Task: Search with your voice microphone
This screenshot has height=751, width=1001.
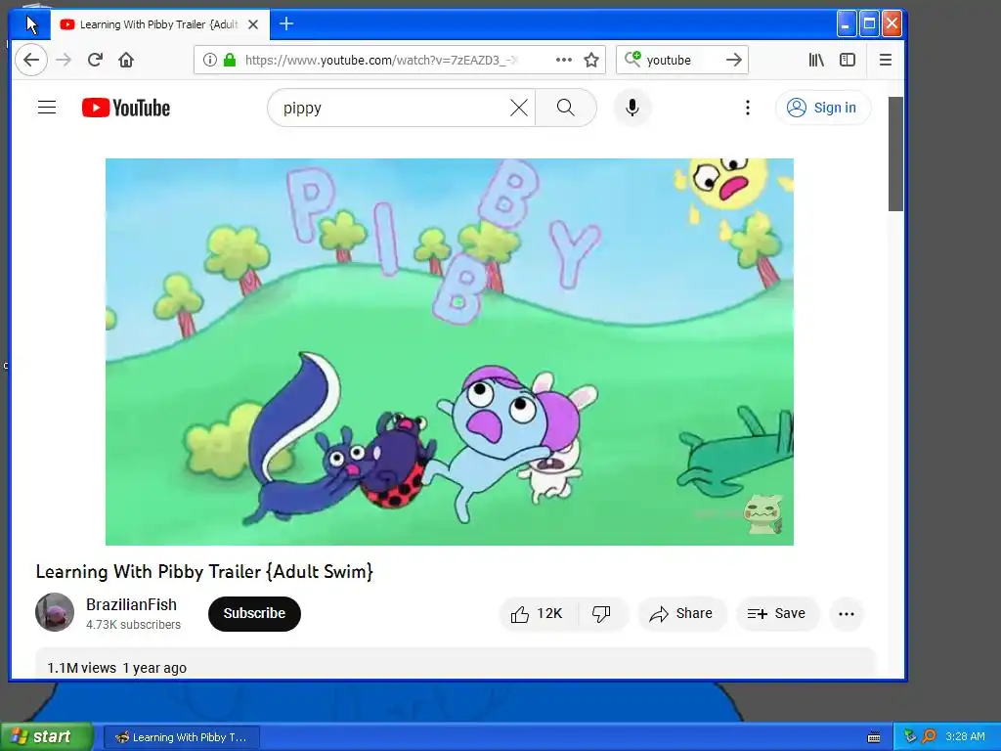Action: tap(632, 108)
